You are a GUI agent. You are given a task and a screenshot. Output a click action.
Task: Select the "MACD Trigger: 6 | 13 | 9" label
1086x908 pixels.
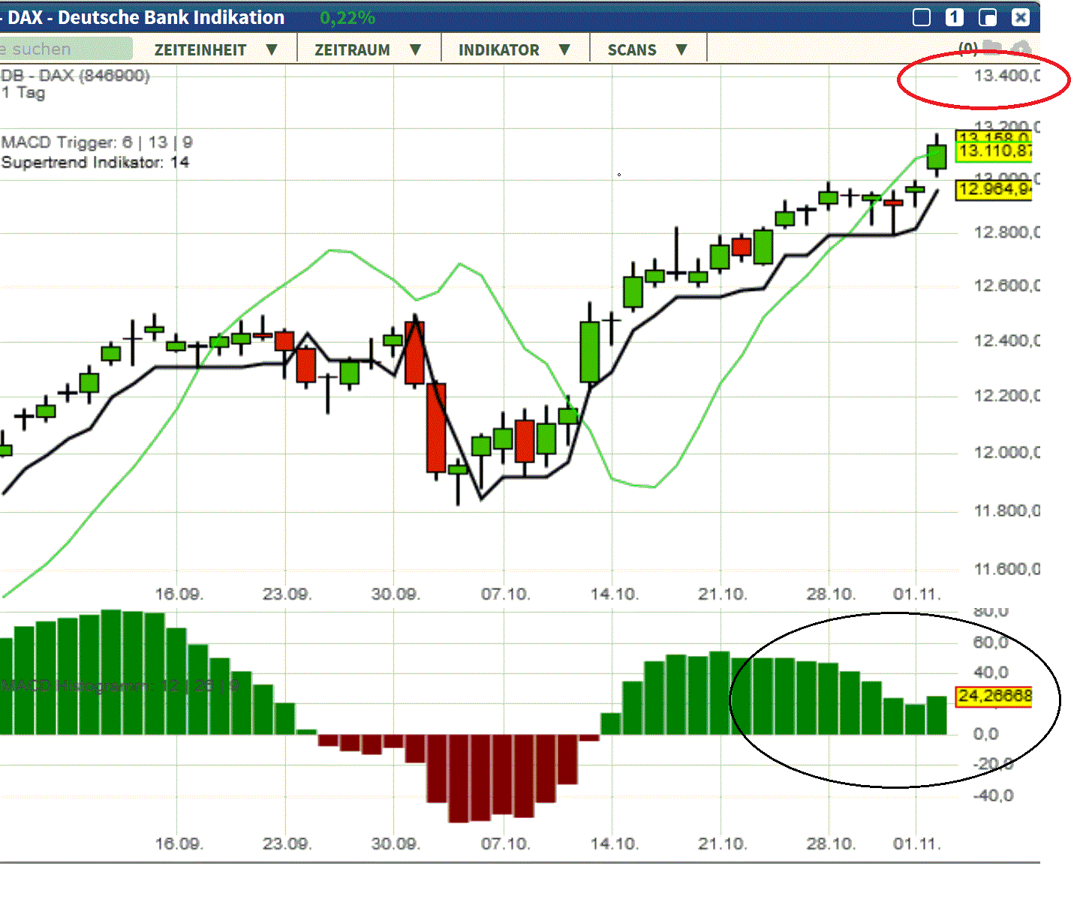[97, 142]
